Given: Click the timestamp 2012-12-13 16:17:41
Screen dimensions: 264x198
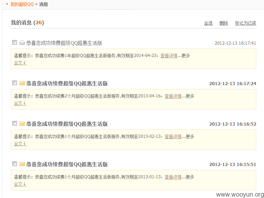Looking at the screenshot, I should click(236, 43).
